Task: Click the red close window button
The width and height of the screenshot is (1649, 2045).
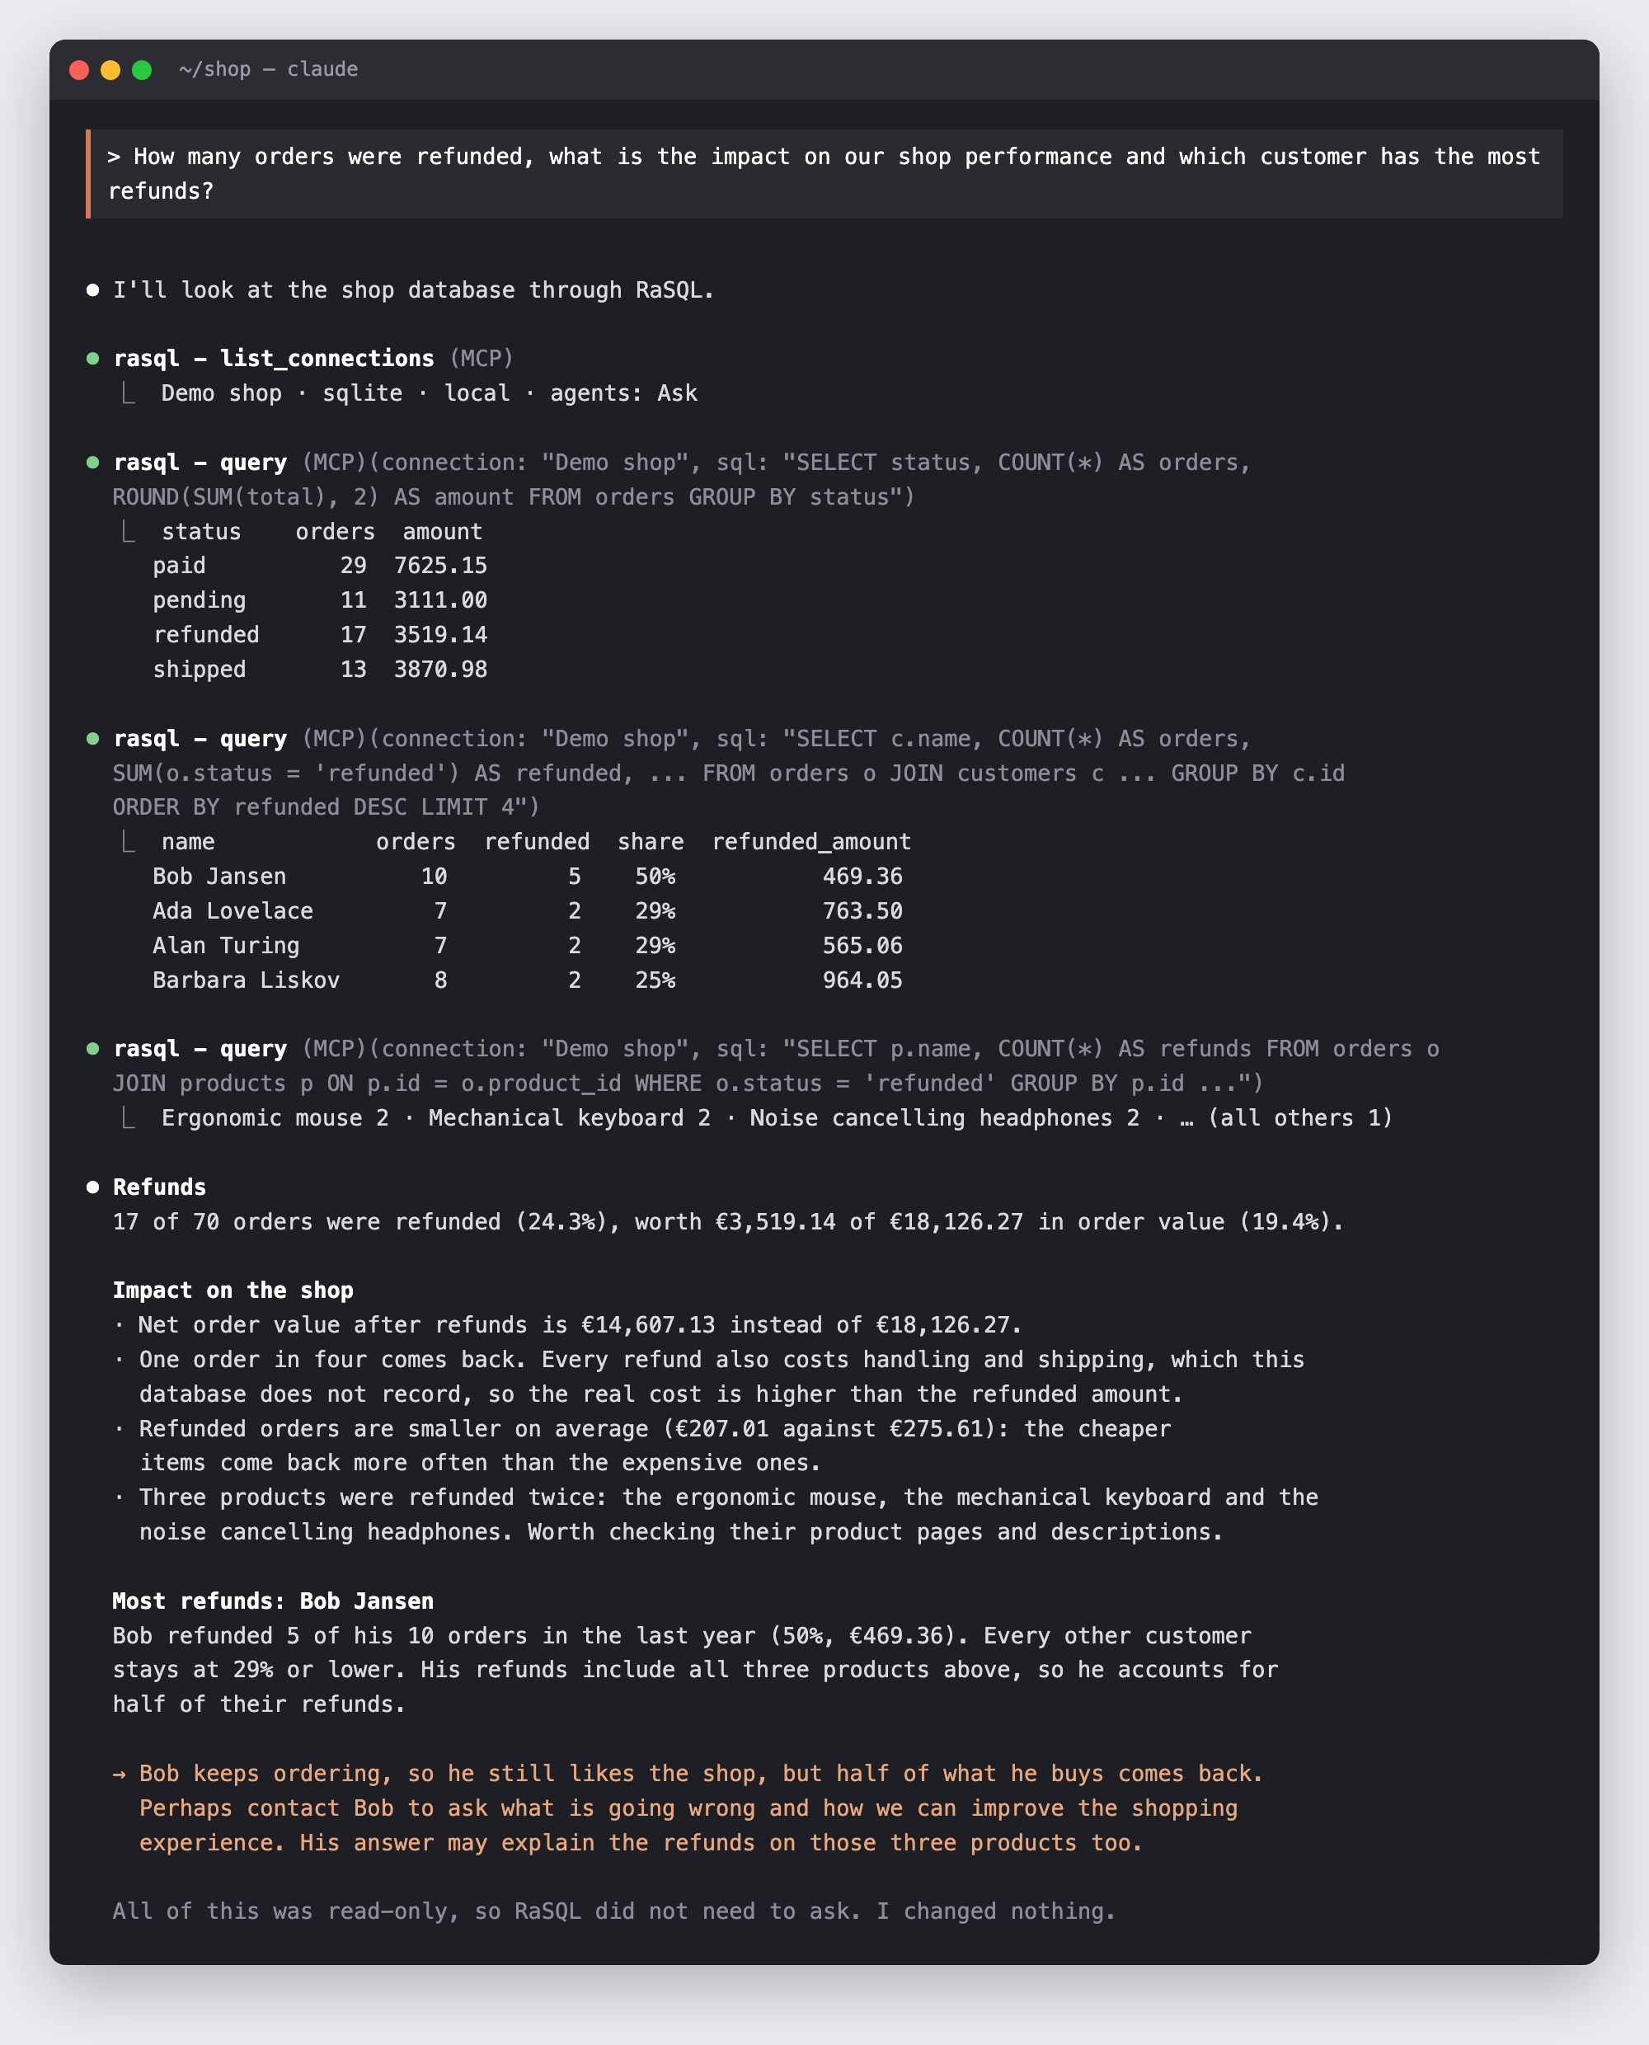Action: pyautogui.click(x=80, y=69)
